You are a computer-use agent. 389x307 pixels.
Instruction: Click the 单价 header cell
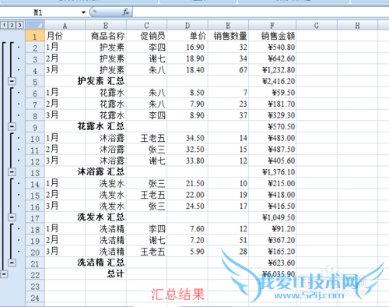[187, 36]
